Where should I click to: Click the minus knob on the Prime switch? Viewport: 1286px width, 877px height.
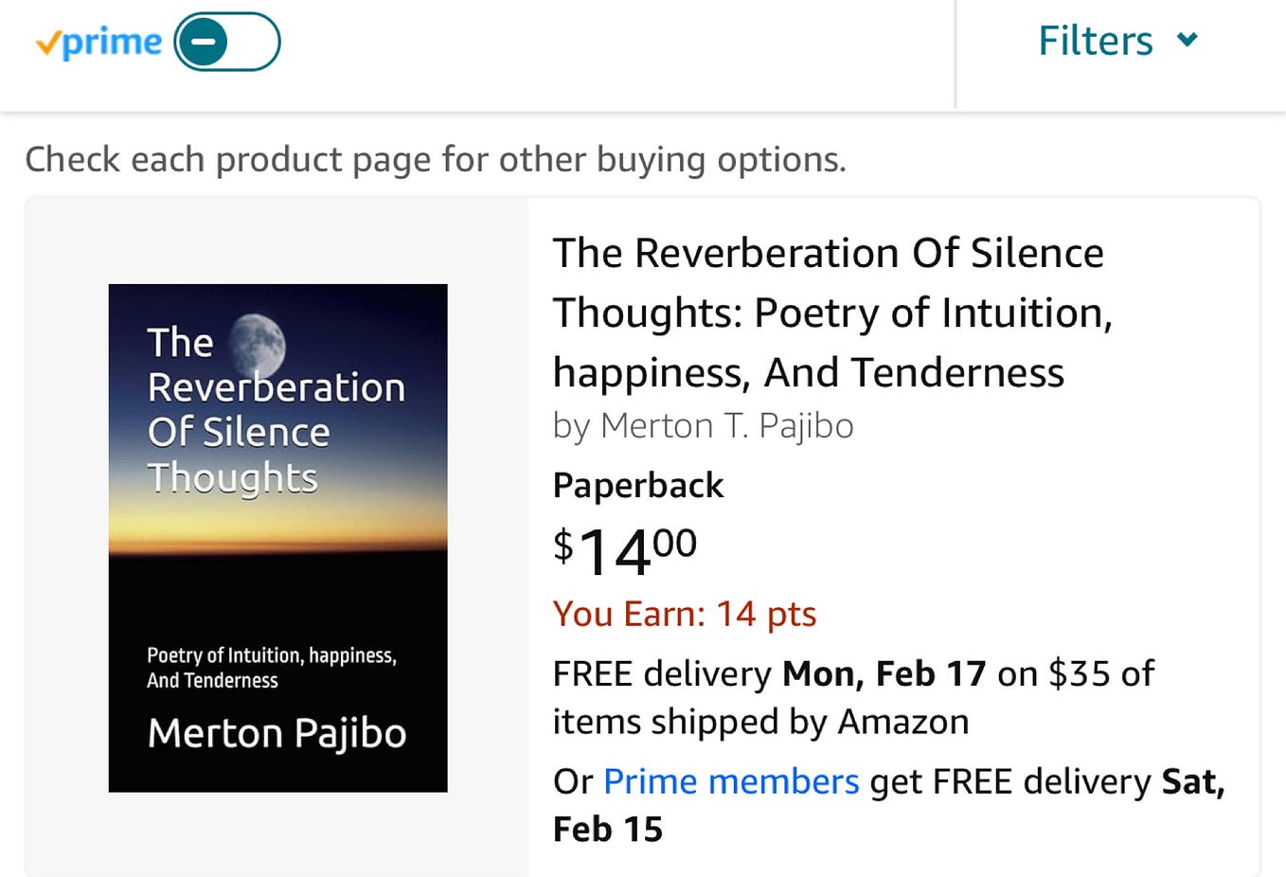click(x=203, y=42)
